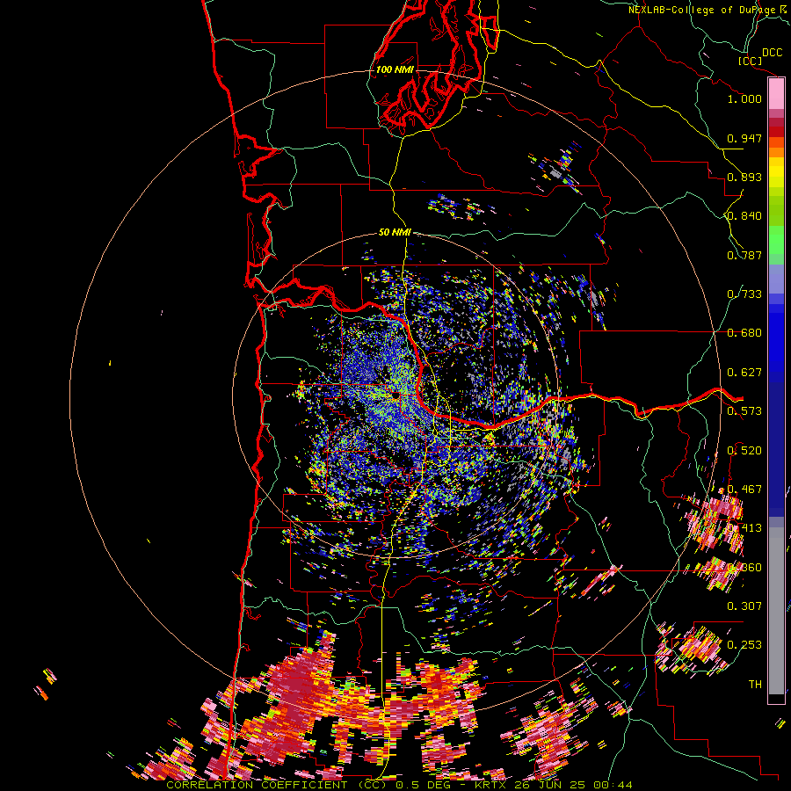Viewport: 791px width, 791px height.
Task: Click the 100 NMI range ring label
Action: (395, 69)
